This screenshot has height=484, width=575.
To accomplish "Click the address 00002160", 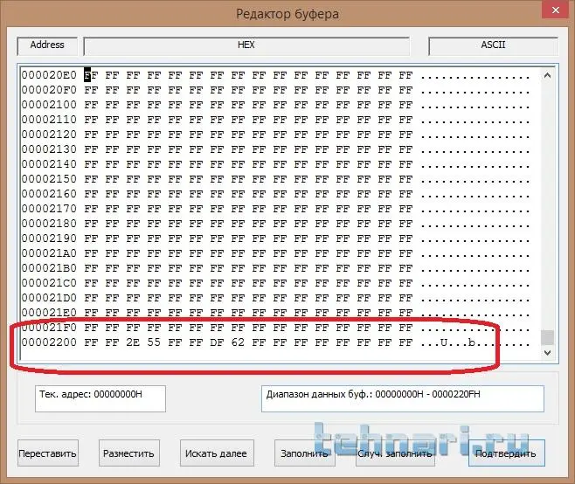I will tap(49, 194).
